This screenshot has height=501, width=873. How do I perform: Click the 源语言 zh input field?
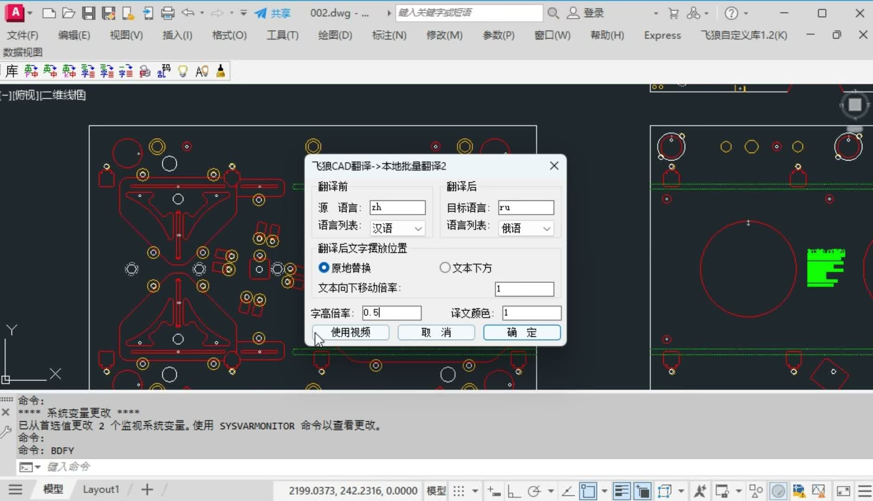[x=398, y=207]
